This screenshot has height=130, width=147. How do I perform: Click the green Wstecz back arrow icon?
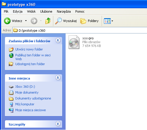coord(7,21)
